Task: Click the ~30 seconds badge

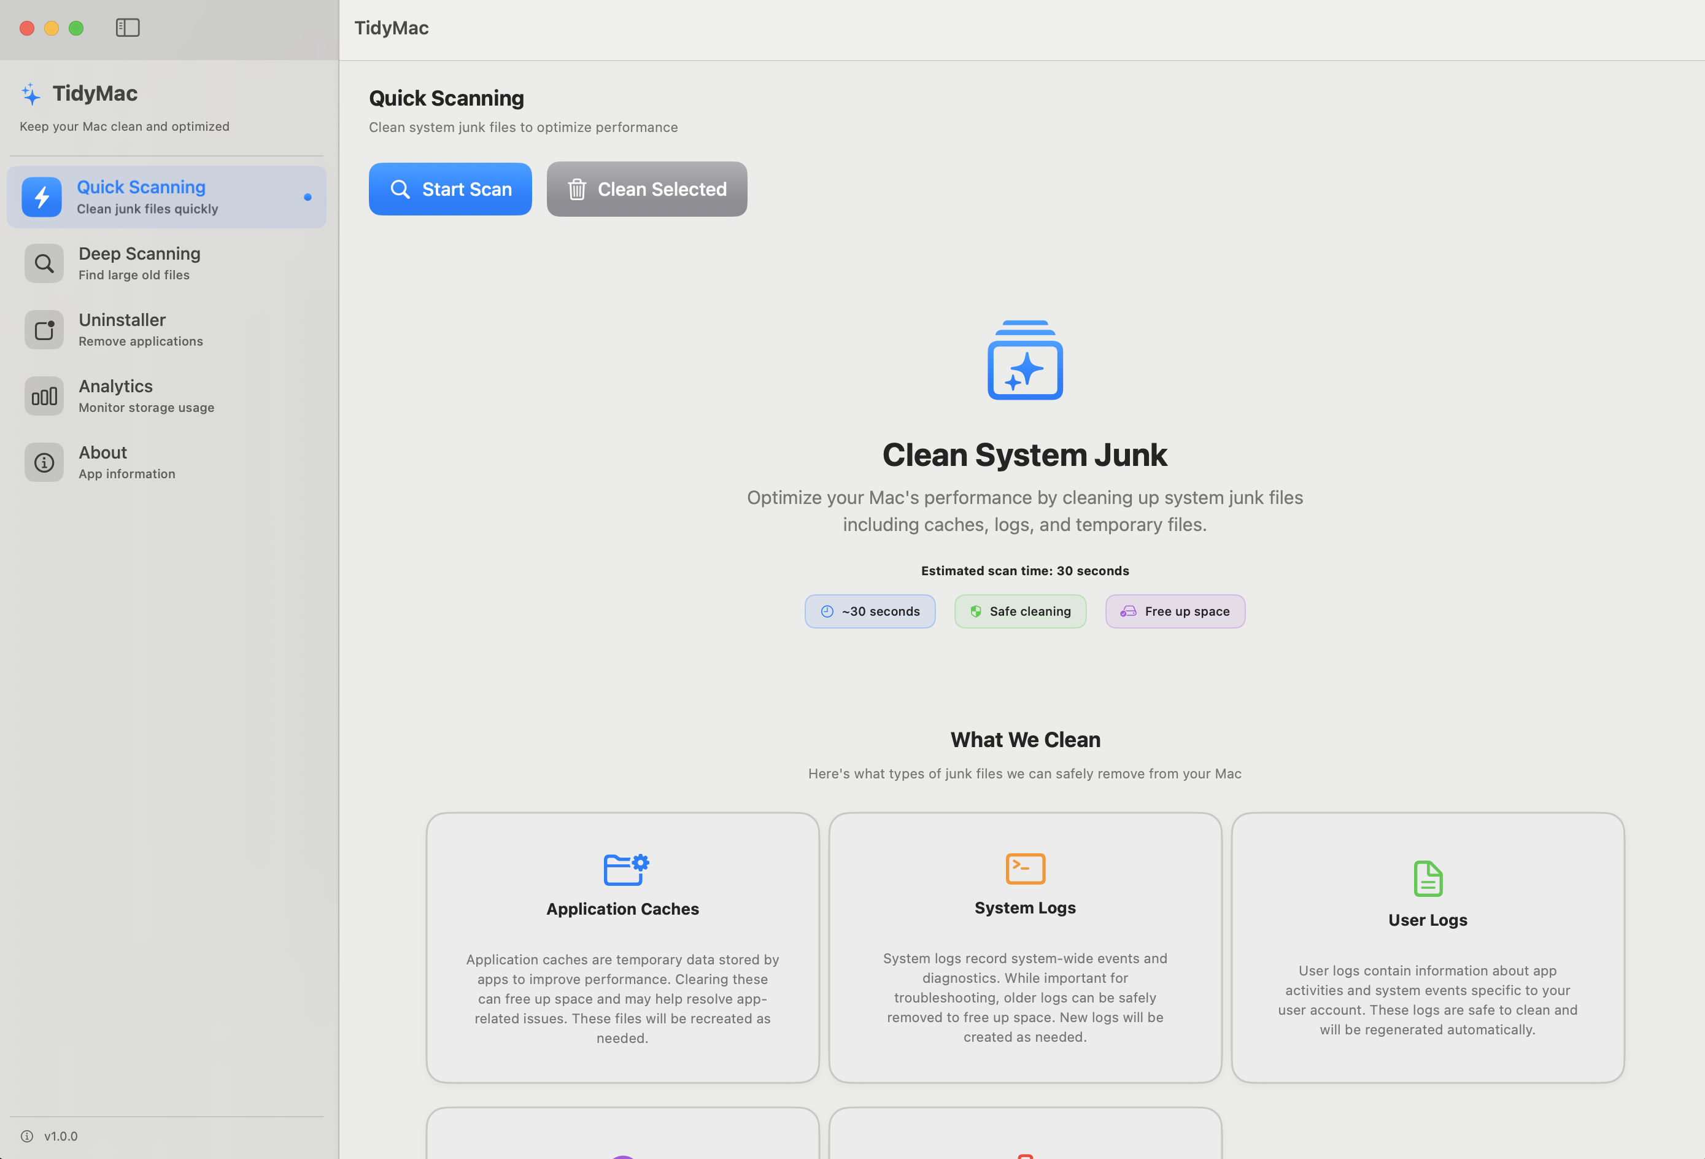Action: [x=869, y=611]
